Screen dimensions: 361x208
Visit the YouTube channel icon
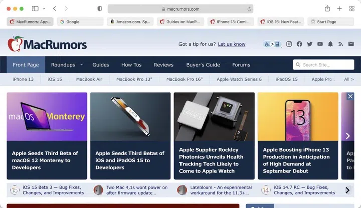pos(320,44)
